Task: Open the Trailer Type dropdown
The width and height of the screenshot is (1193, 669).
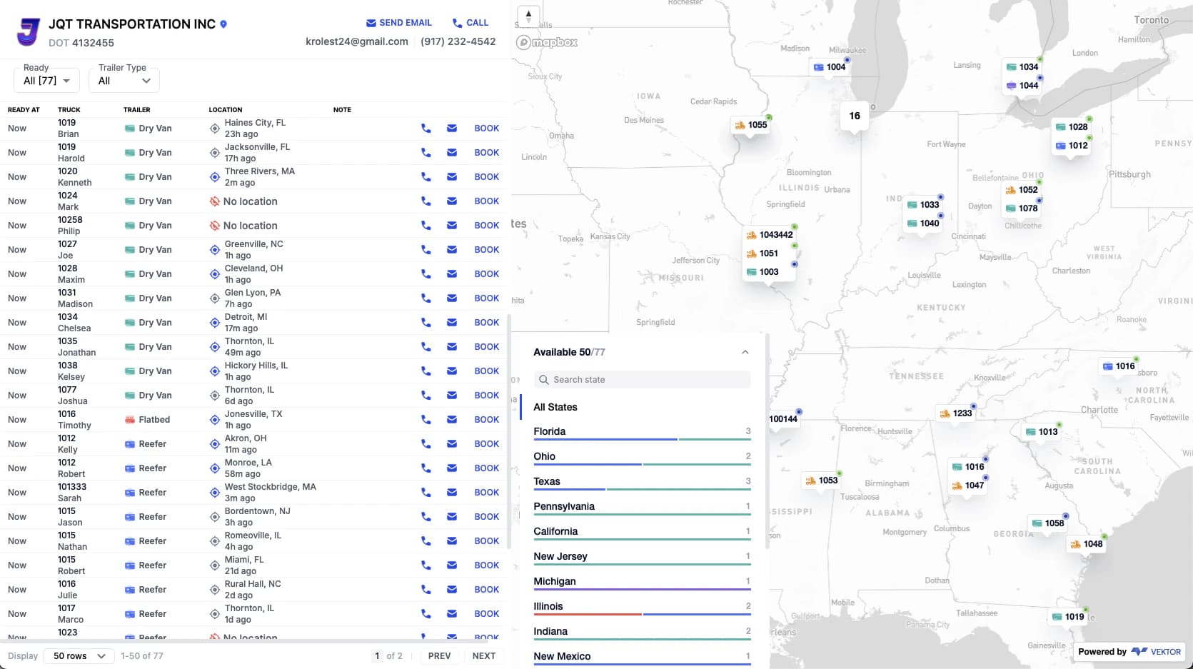Action: pos(124,80)
